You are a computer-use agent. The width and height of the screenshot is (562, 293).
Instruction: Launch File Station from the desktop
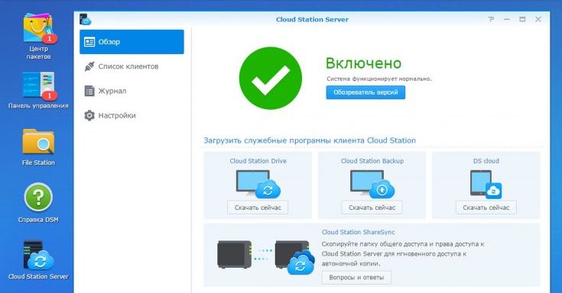tap(38, 147)
